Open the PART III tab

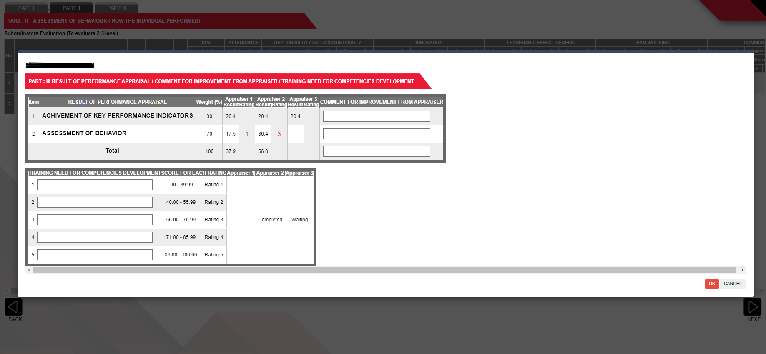click(x=116, y=8)
